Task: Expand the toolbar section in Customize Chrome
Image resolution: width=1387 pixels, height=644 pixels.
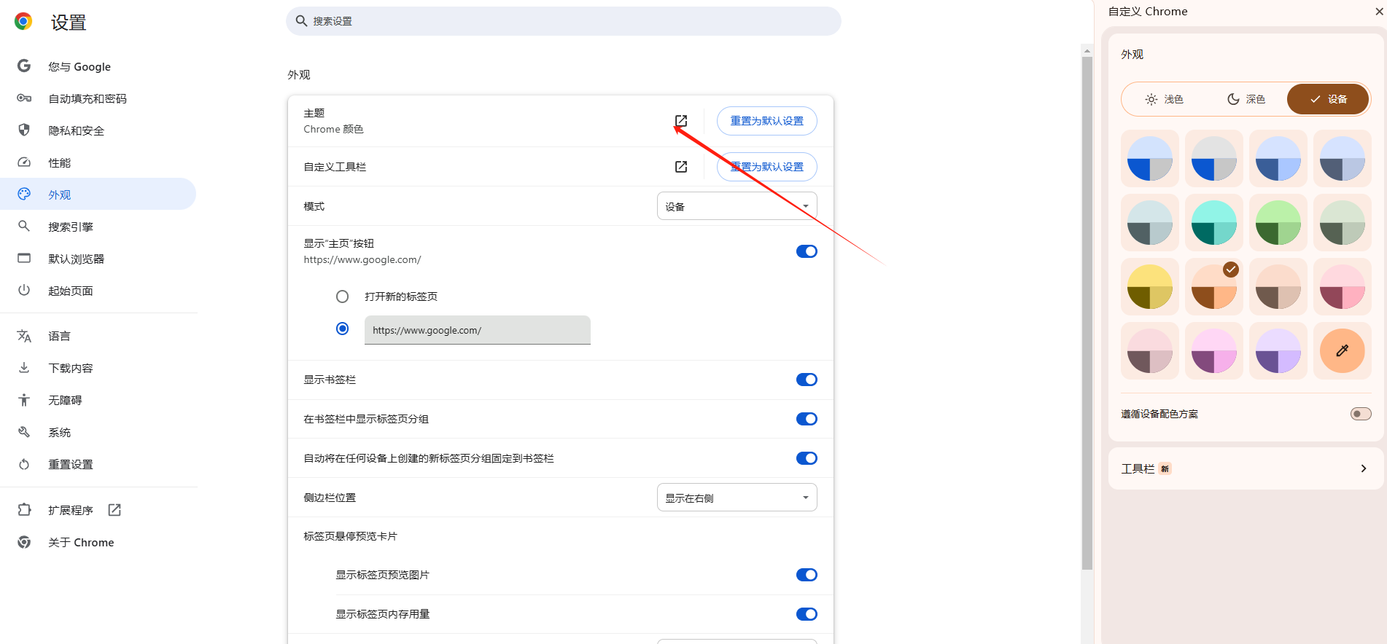Action: (1246, 468)
